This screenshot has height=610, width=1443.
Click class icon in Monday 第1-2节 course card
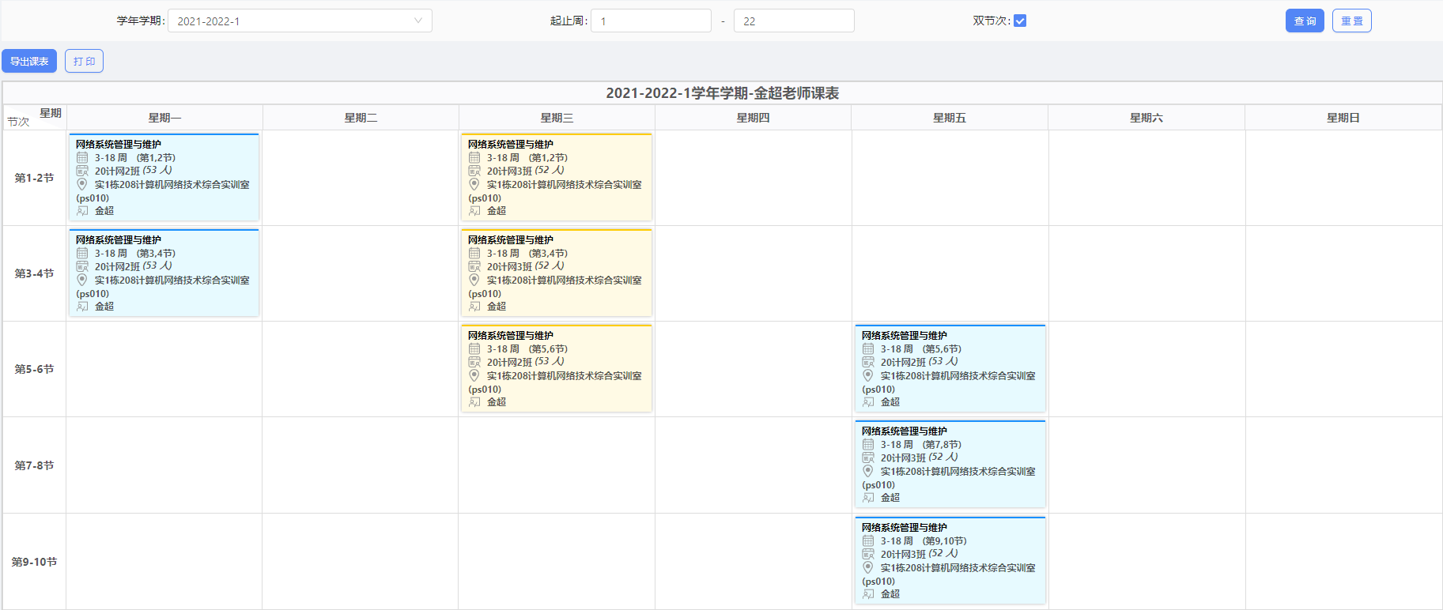[x=82, y=171]
